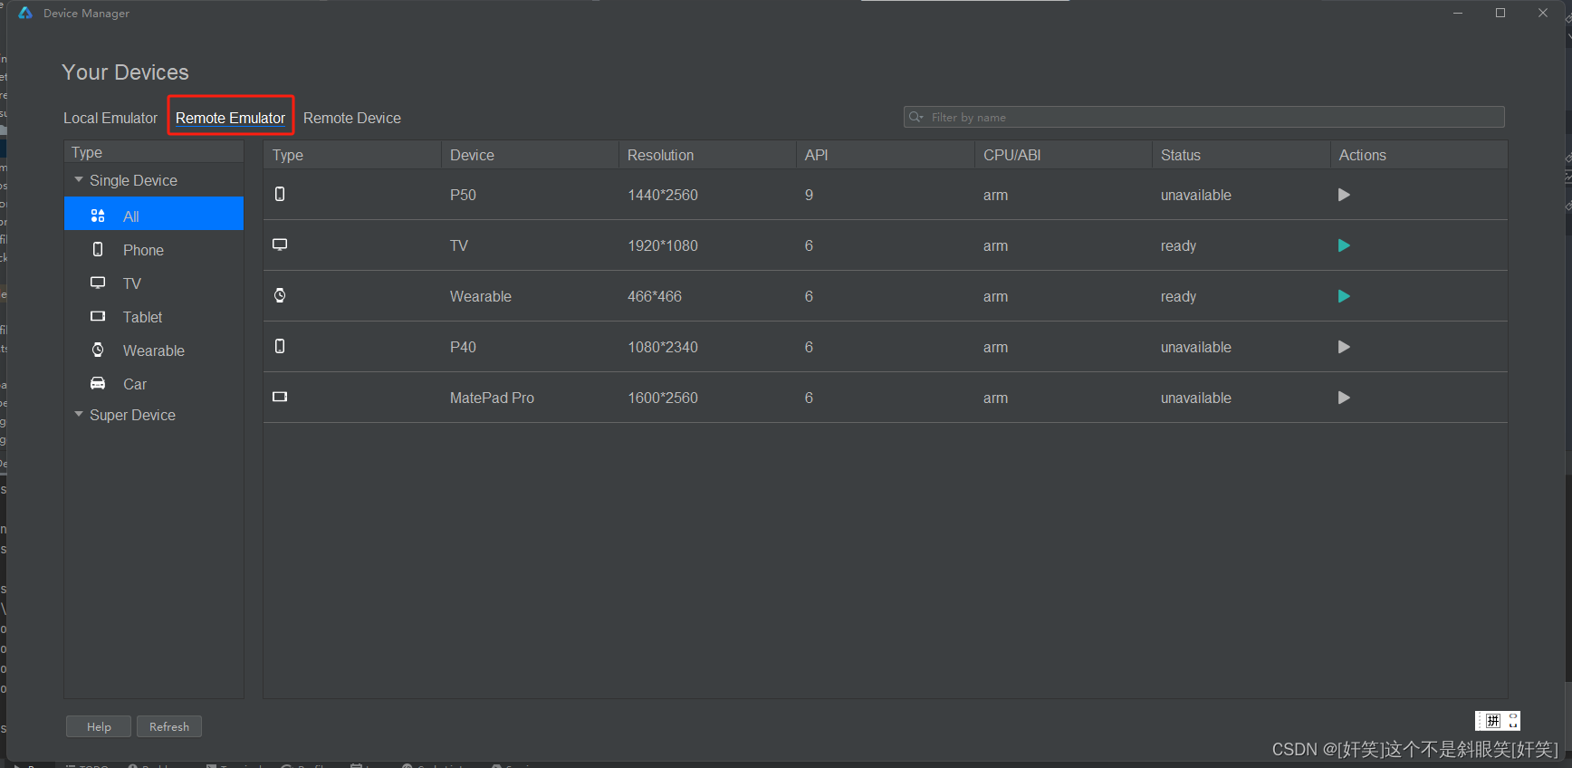Viewport: 1572px width, 768px height.
Task: Click the watch icon in Wearable row
Action: (280, 295)
